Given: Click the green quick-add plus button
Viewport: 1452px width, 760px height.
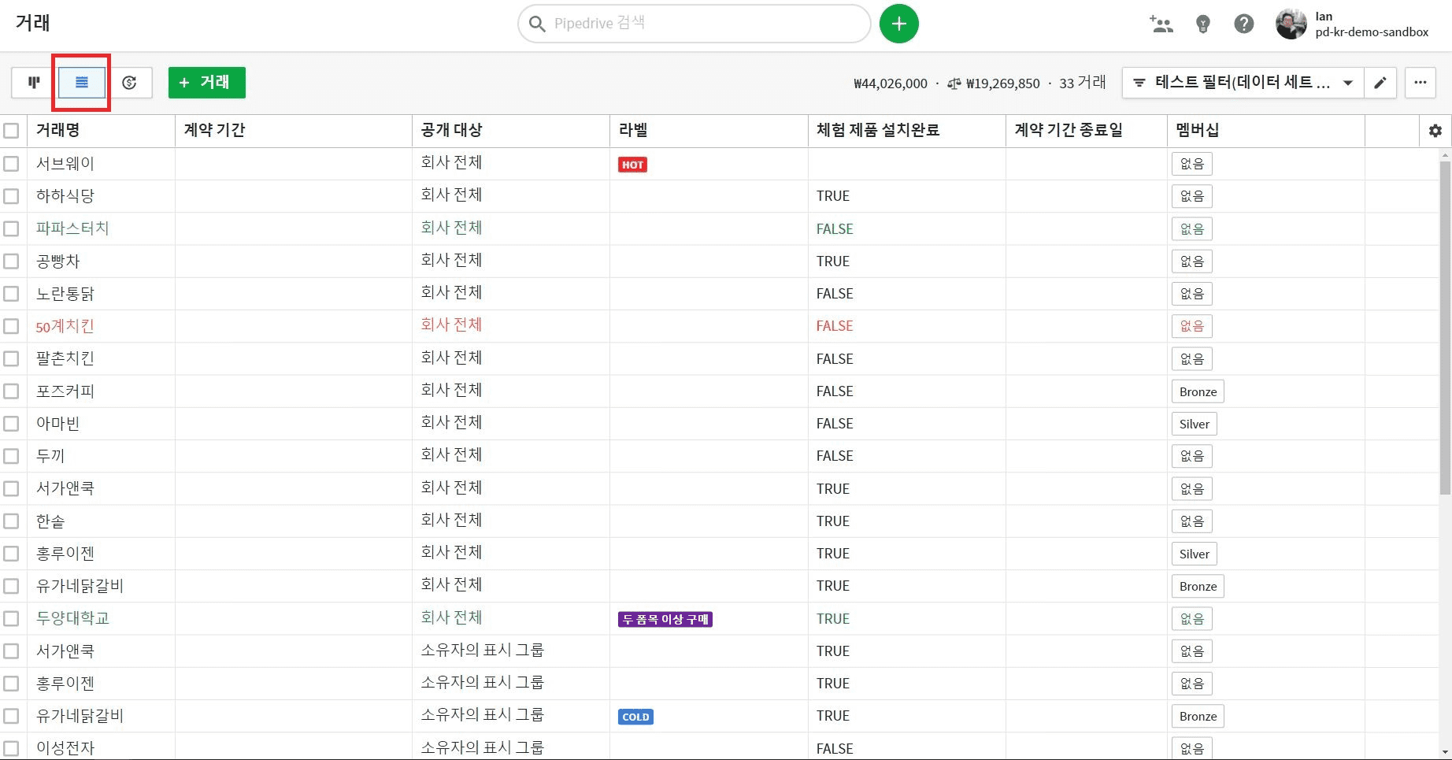Looking at the screenshot, I should pos(898,24).
